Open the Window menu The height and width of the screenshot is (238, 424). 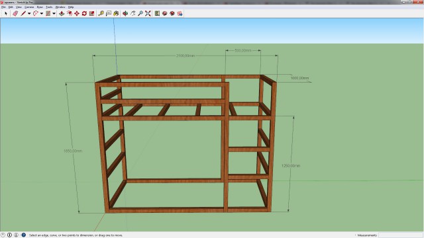coord(60,7)
